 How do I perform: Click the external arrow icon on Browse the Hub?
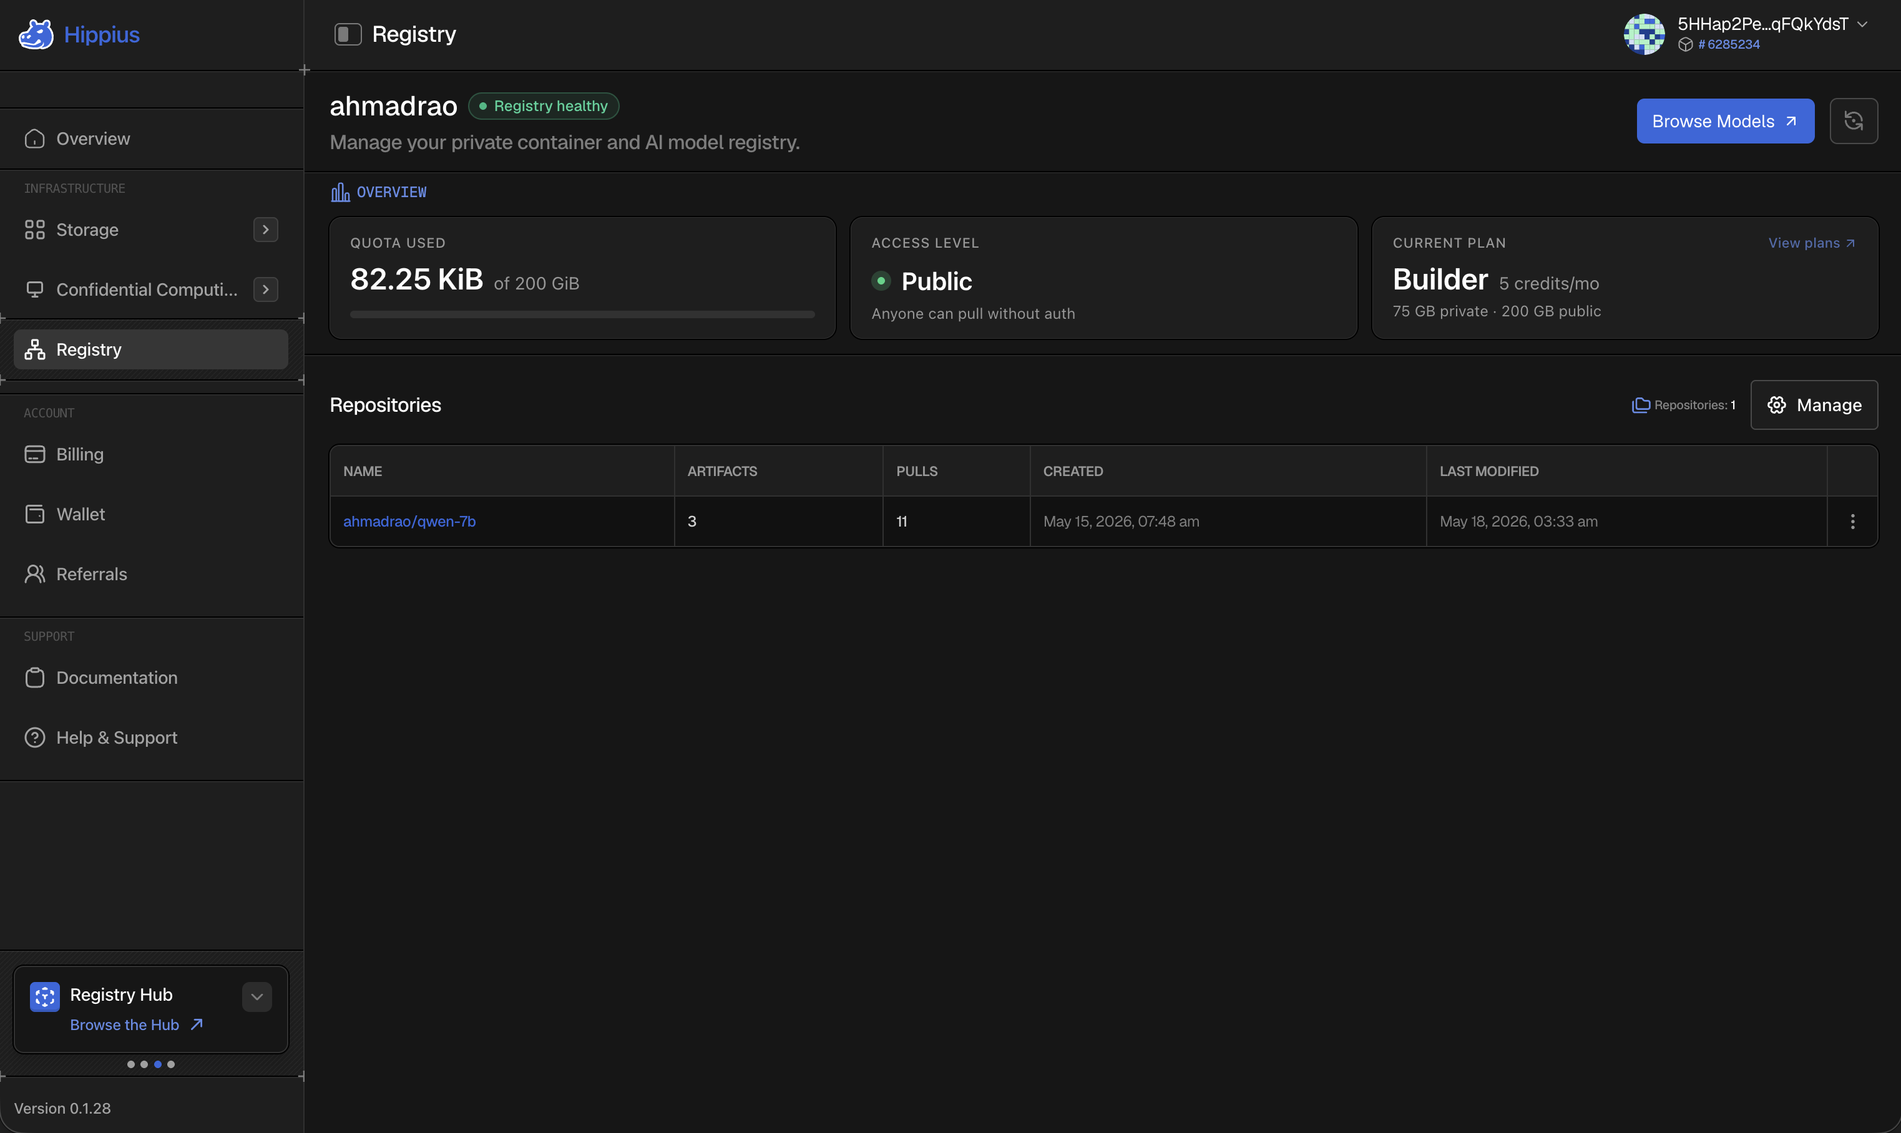(197, 1024)
